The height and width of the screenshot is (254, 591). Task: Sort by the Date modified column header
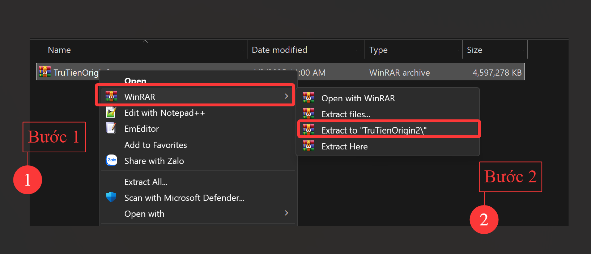pyautogui.click(x=279, y=50)
